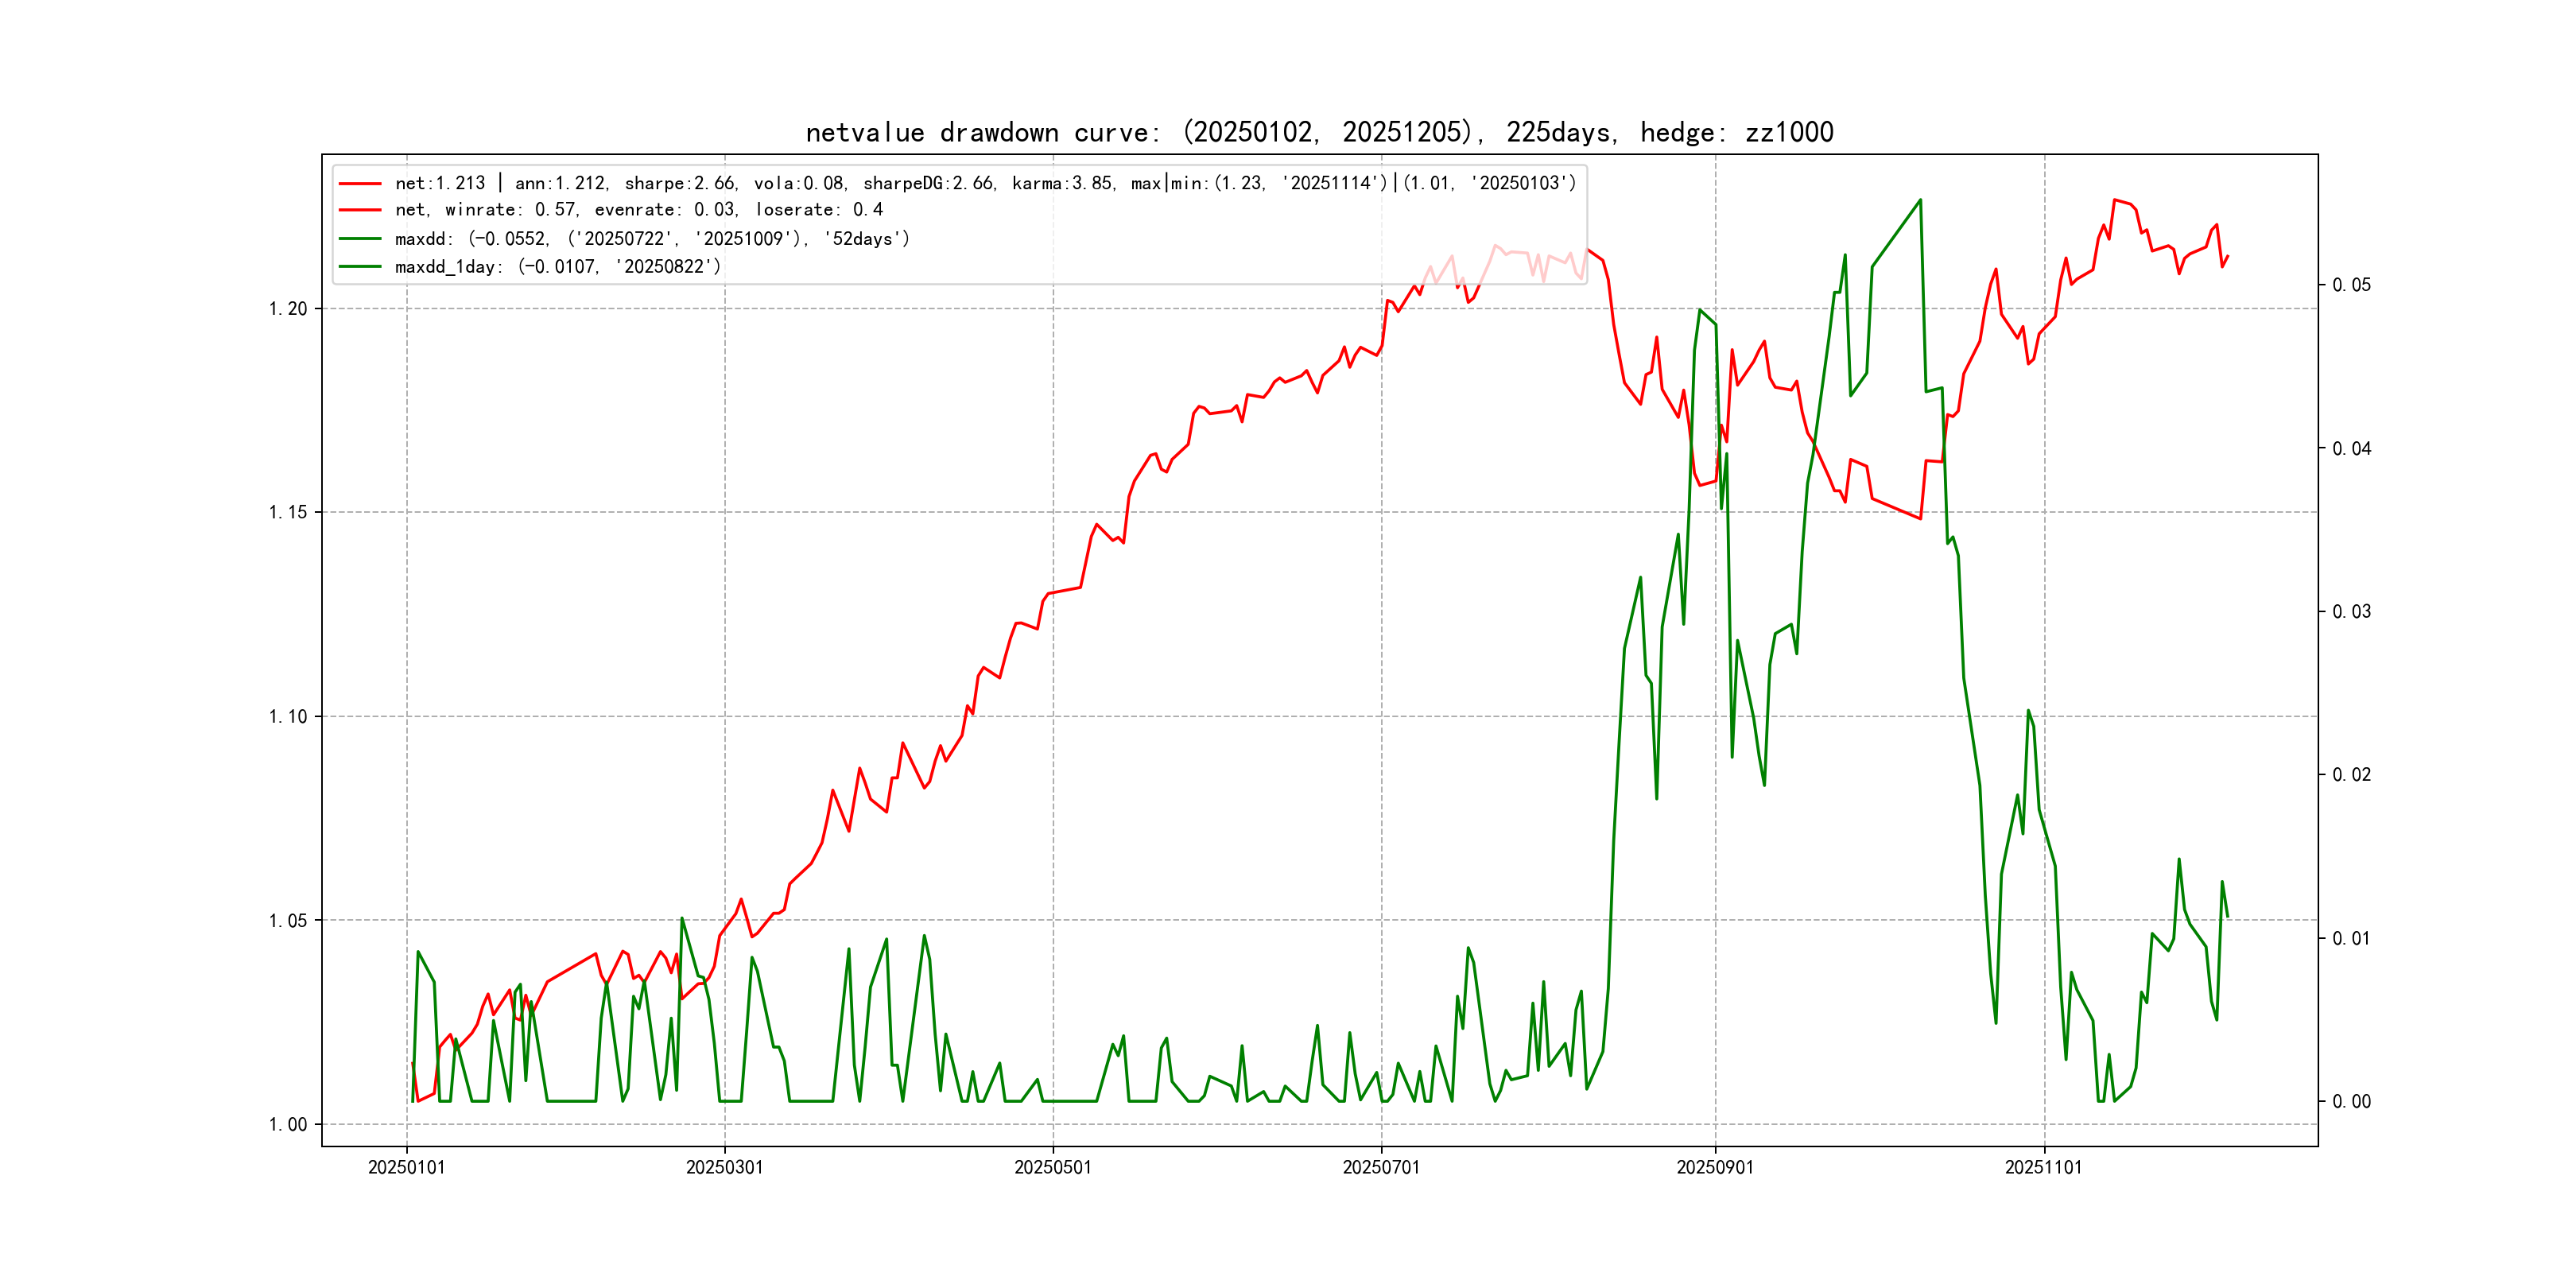Click the 20250901 x-axis label
Image resolution: width=2576 pixels, height=1288 pixels.
click(x=1714, y=1168)
